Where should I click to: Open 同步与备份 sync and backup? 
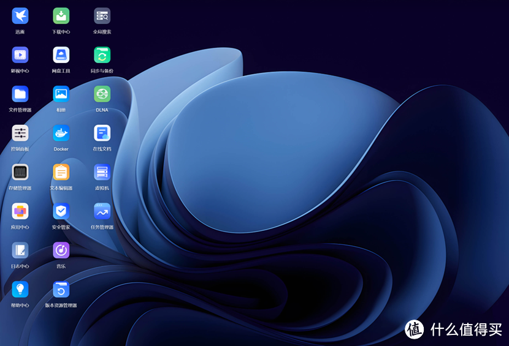pos(102,55)
